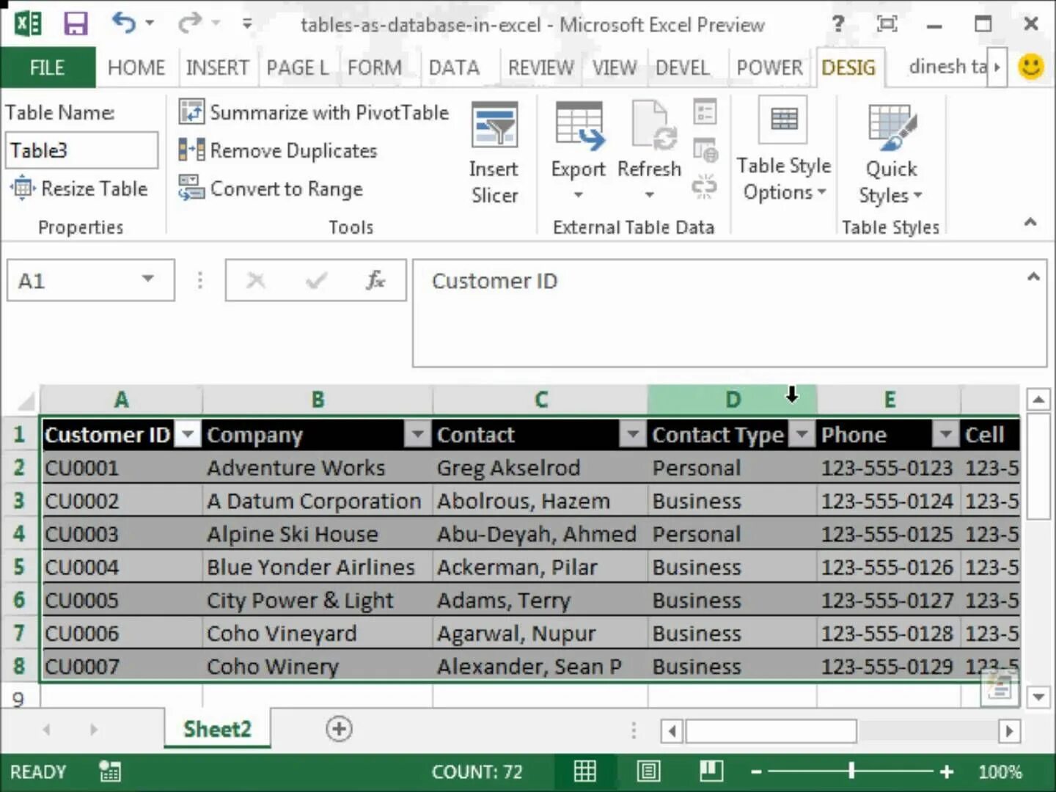
Task: Click the Redo arrow icon
Action: 189,23
